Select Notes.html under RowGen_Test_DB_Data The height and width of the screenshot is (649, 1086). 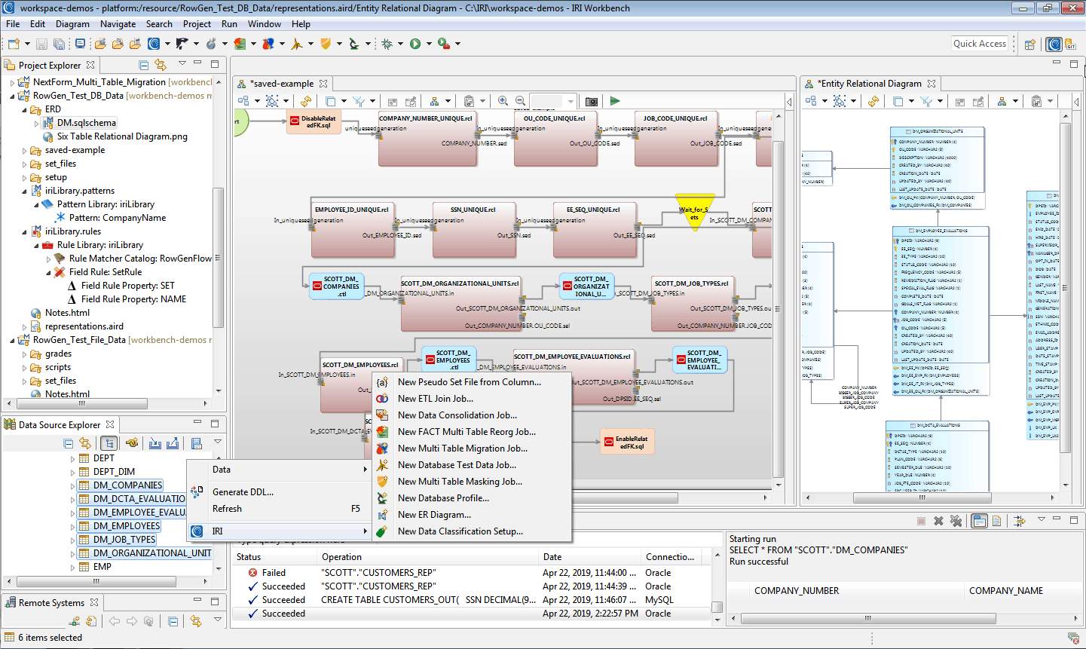coord(67,313)
